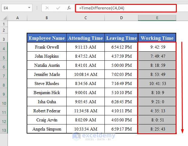188x146 pixels.
Task: Select the row 13 header
Action: point(4,129)
